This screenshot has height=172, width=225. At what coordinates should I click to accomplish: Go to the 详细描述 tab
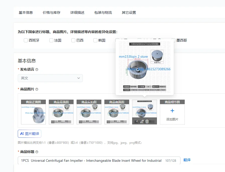pos(77,13)
